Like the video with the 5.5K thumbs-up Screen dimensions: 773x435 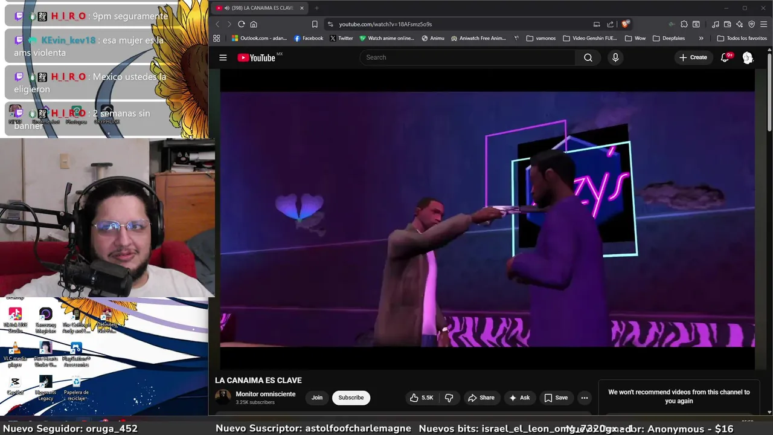pos(422,398)
